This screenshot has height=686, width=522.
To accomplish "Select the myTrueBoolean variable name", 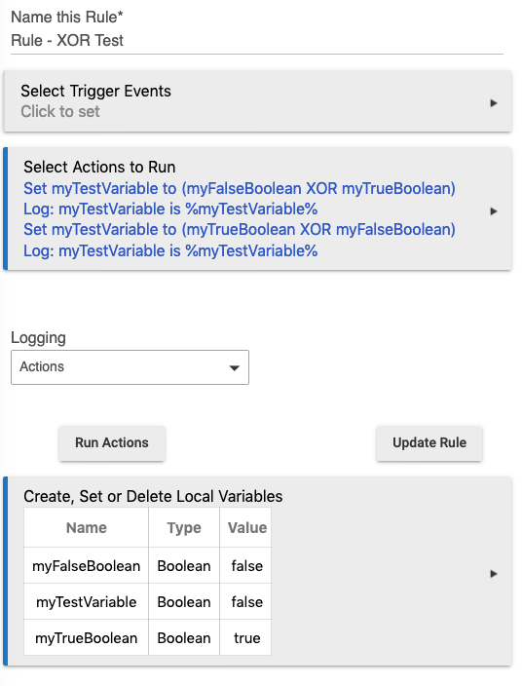I will 86,638.
